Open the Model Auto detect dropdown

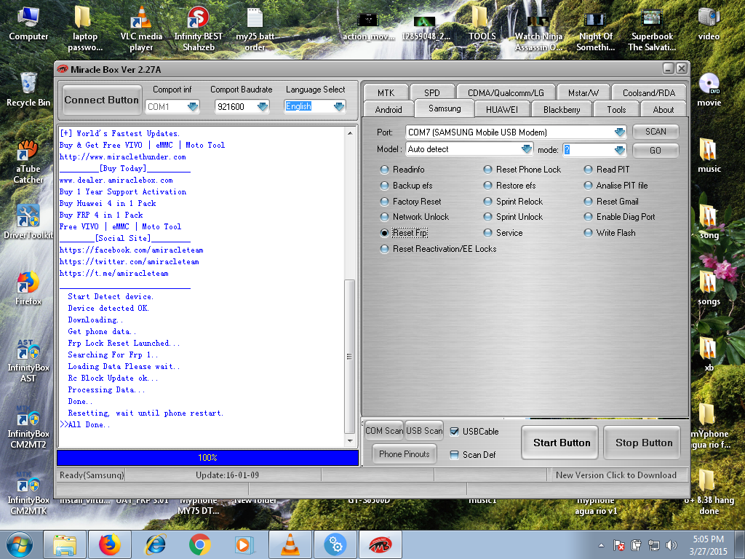coord(527,149)
